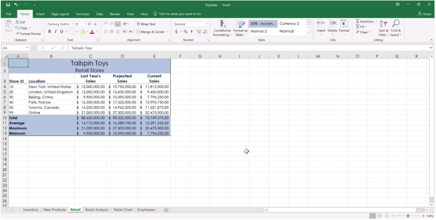Apply the 40% Accent cell style
Viewport: 436px width, 220px height.
pos(263,24)
